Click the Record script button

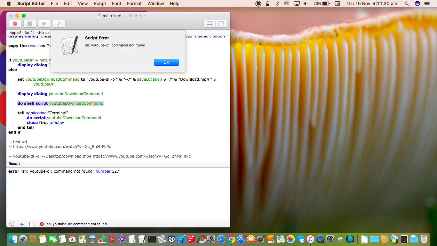pos(15,24)
